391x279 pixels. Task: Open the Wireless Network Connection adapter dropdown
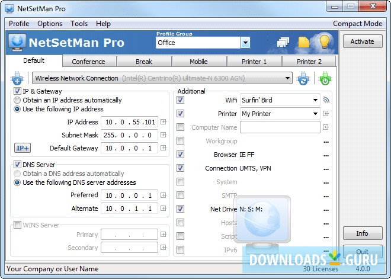point(162,78)
